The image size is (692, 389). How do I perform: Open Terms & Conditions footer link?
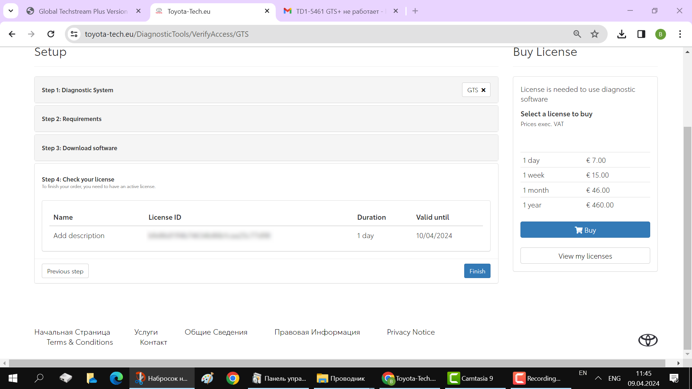coord(80,342)
